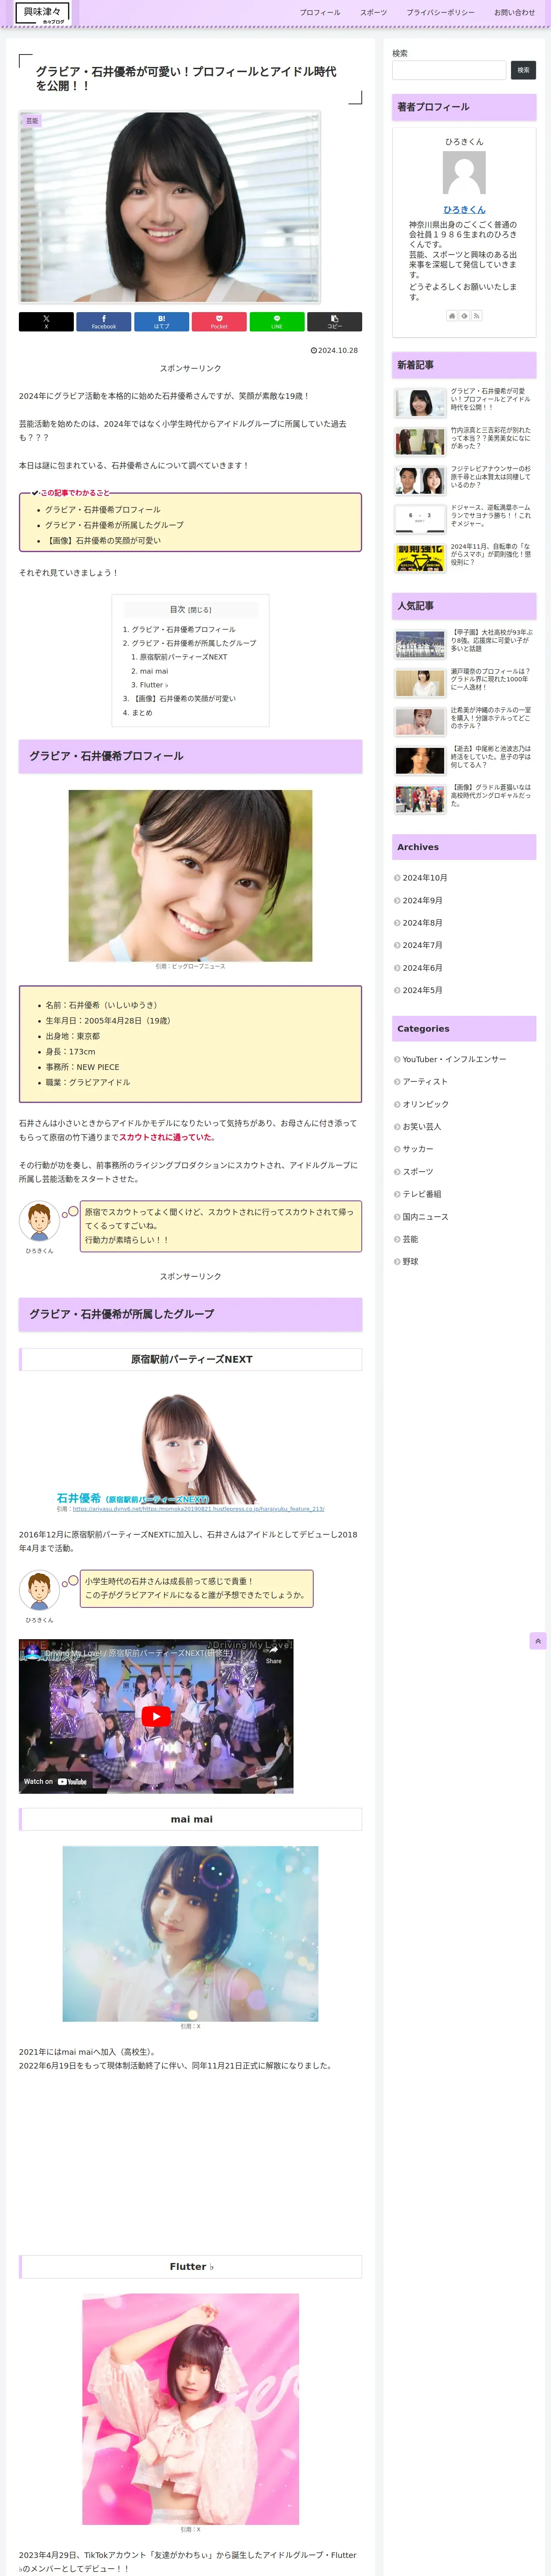
Task: Open category YouTuber・インフルエンサー
Action: click(x=454, y=1059)
